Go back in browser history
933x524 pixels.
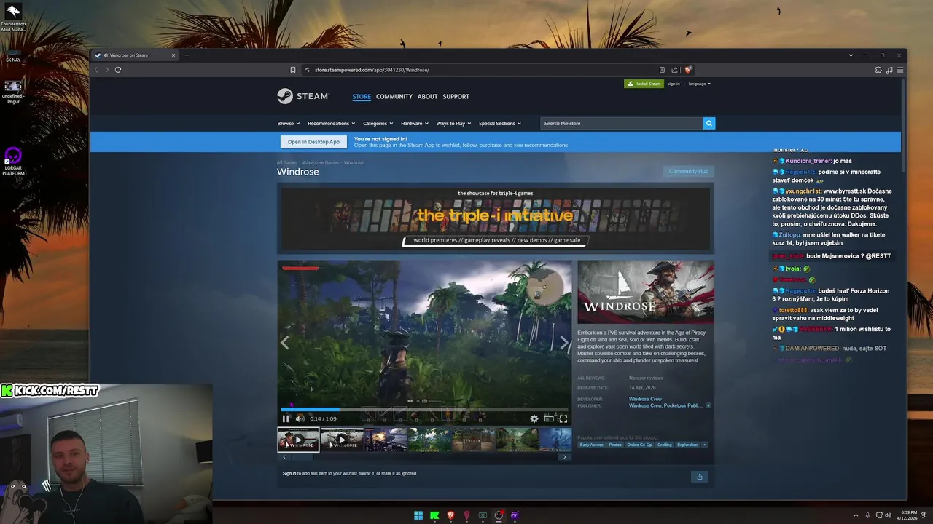[96, 70]
